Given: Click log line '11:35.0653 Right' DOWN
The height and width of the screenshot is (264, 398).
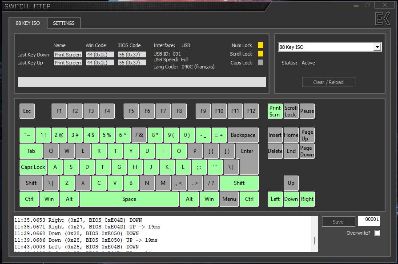Looking at the screenshot, I should [78, 220].
